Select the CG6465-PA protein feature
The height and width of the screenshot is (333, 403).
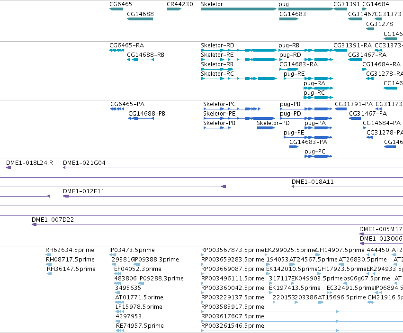click(117, 109)
